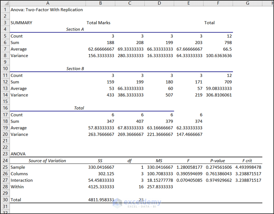Click the 'Section A' label cell
The image size is (274, 214).
tap(75, 29)
